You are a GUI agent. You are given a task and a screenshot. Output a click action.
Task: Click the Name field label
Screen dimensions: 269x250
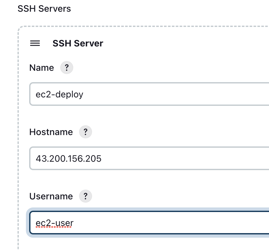[x=42, y=68]
